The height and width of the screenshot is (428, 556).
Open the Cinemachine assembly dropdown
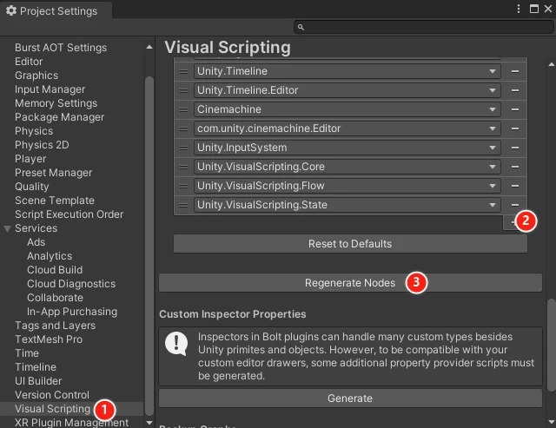coord(347,109)
